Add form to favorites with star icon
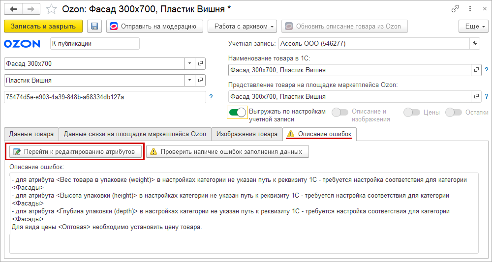Screen dimensions: 492x262 pyautogui.click(x=51, y=9)
